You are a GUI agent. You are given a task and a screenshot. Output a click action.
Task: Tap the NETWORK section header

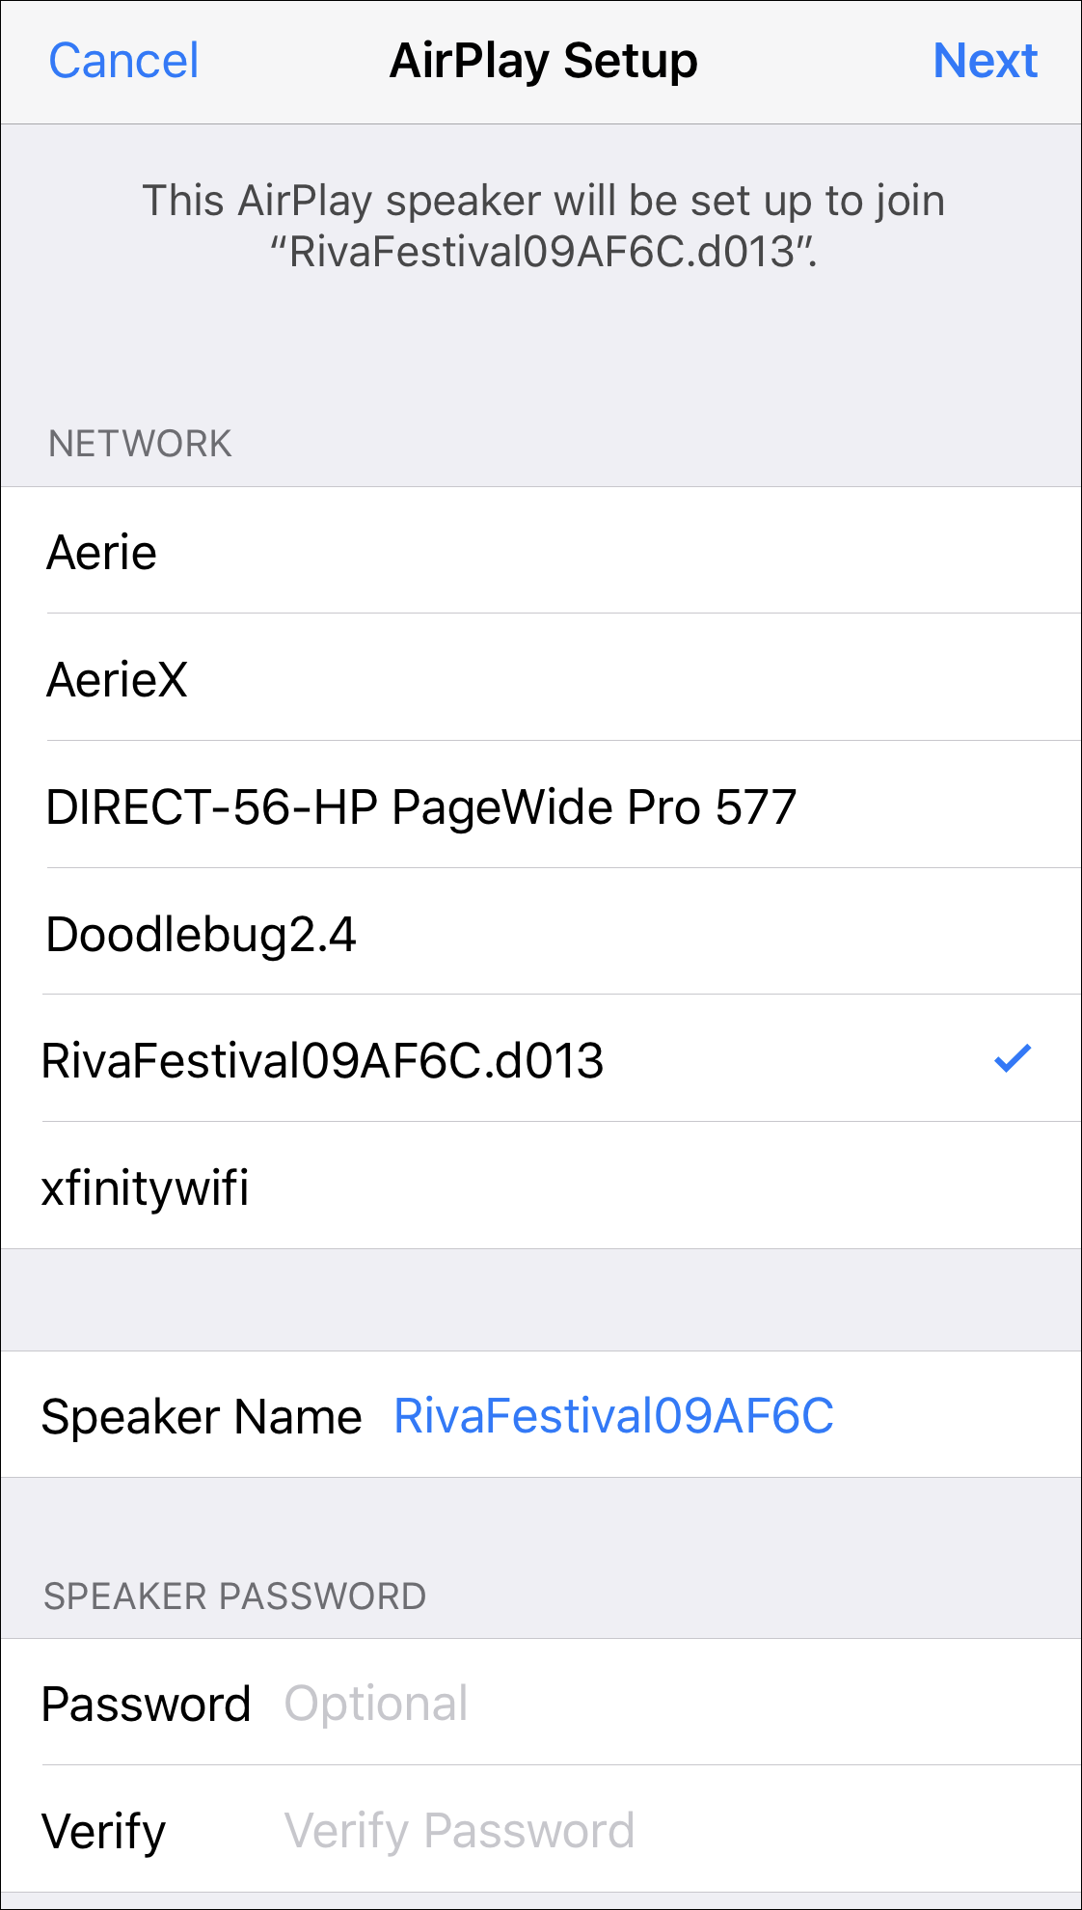140,444
